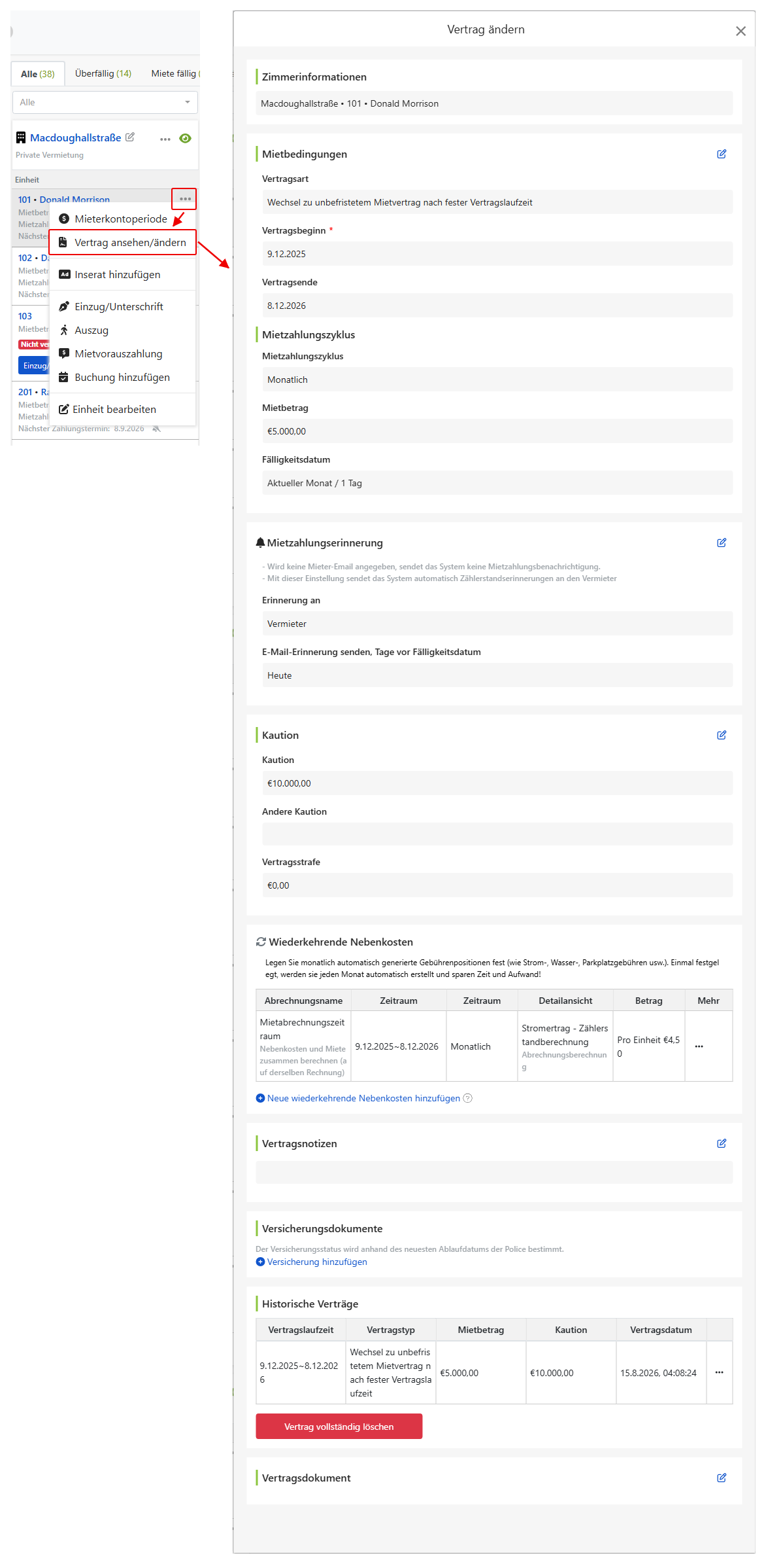Viewport: 766px width, 1564px height.
Task: Click the Erinnerung an field Vermieter
Action: [x=497, y=624]
